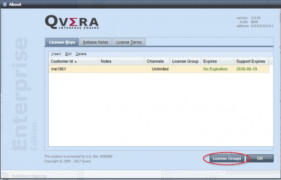Click the Copyright 2009 - 2017 Qvera text
Viewport: 281px width, 180px height.
pos(67,161)
